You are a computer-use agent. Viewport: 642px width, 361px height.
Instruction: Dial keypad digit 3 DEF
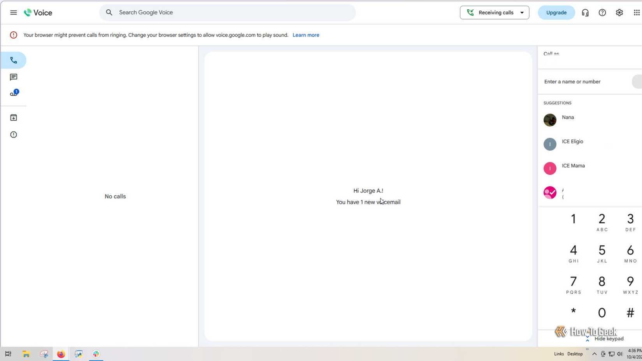pos(630,222)
